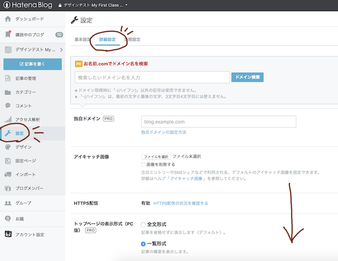
Task: Click the 10 unread count badge
Action: pos(59,35)
